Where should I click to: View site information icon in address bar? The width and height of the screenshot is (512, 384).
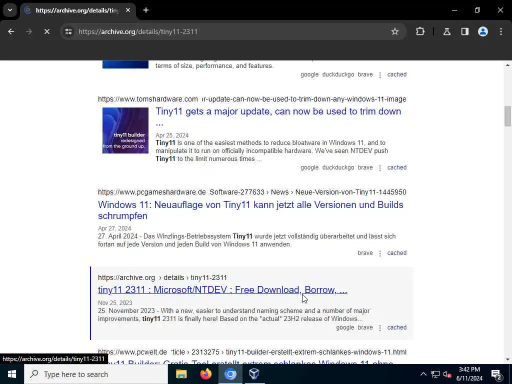tap(68, 31)
